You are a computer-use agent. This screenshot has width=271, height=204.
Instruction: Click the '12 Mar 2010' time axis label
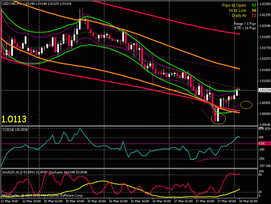coord(10,201)
